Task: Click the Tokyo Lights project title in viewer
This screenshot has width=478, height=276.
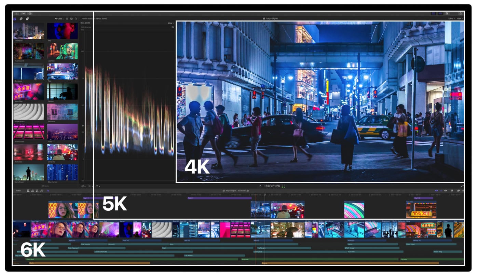Action: click(x=272, y=18)
